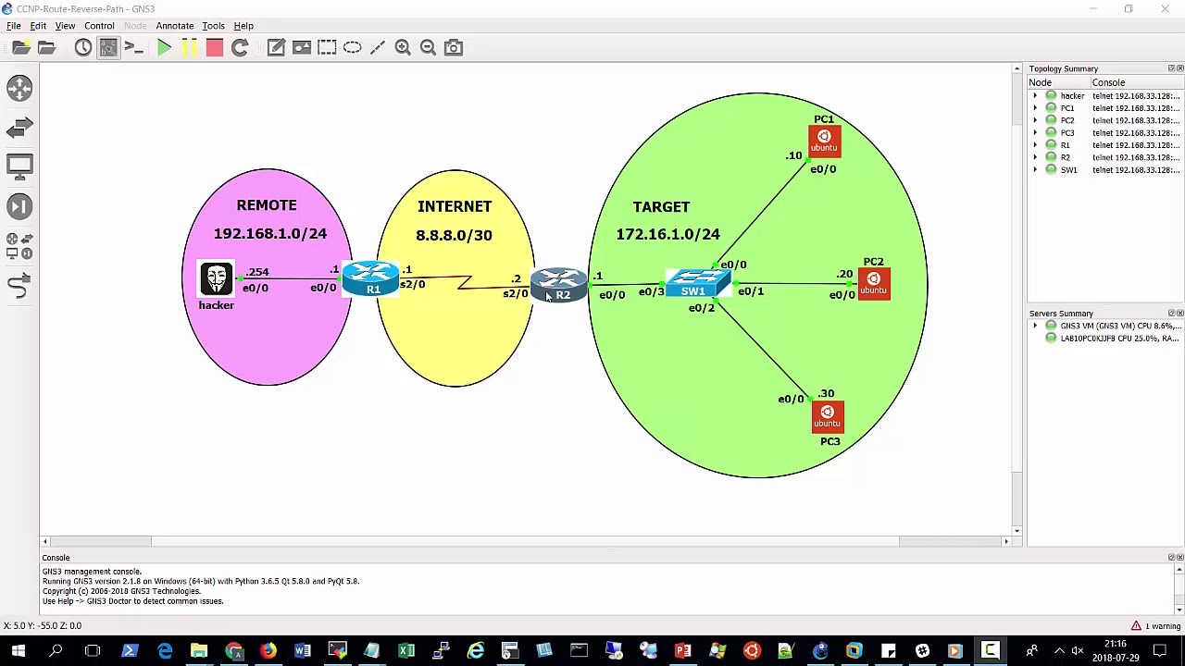The height and width of the screenshot is (666, 1185).
Task: Select router R2 on the canvas
Action: [x=558, y=285]
